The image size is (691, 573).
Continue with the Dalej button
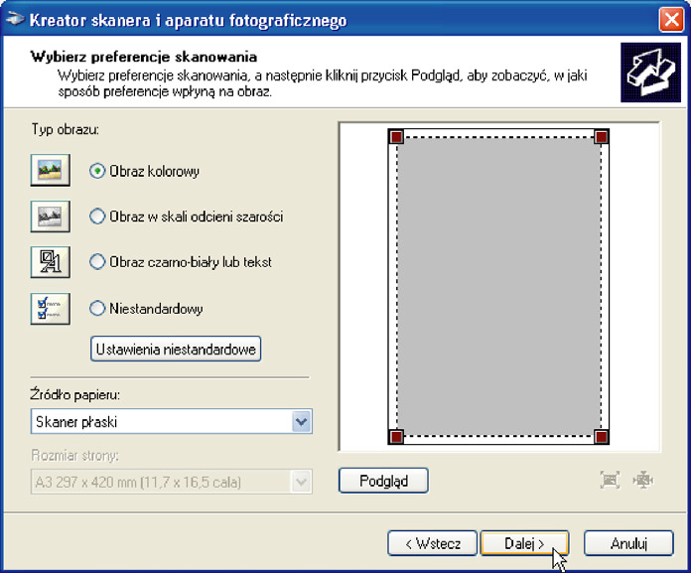(x=524, y=543)
